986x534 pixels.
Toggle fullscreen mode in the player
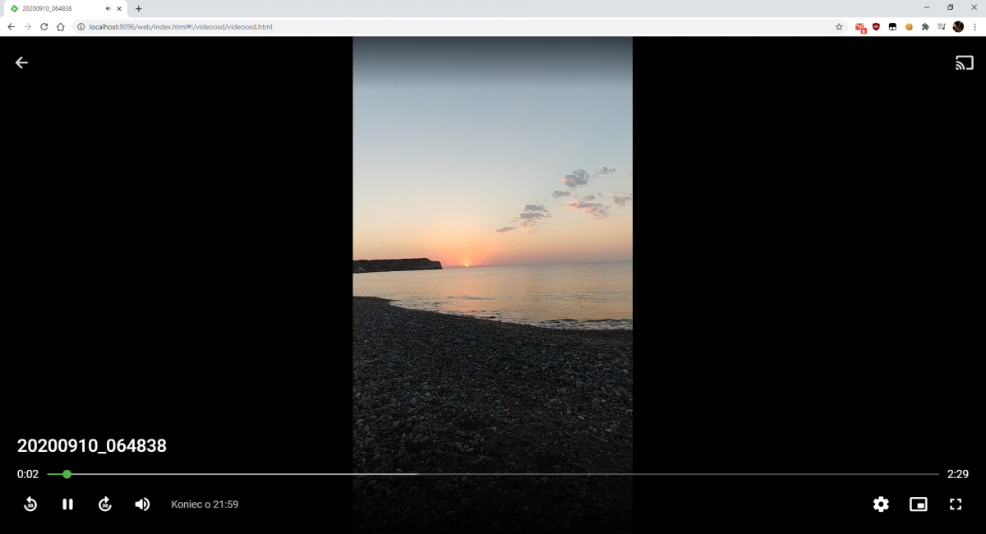pos(956,504)
